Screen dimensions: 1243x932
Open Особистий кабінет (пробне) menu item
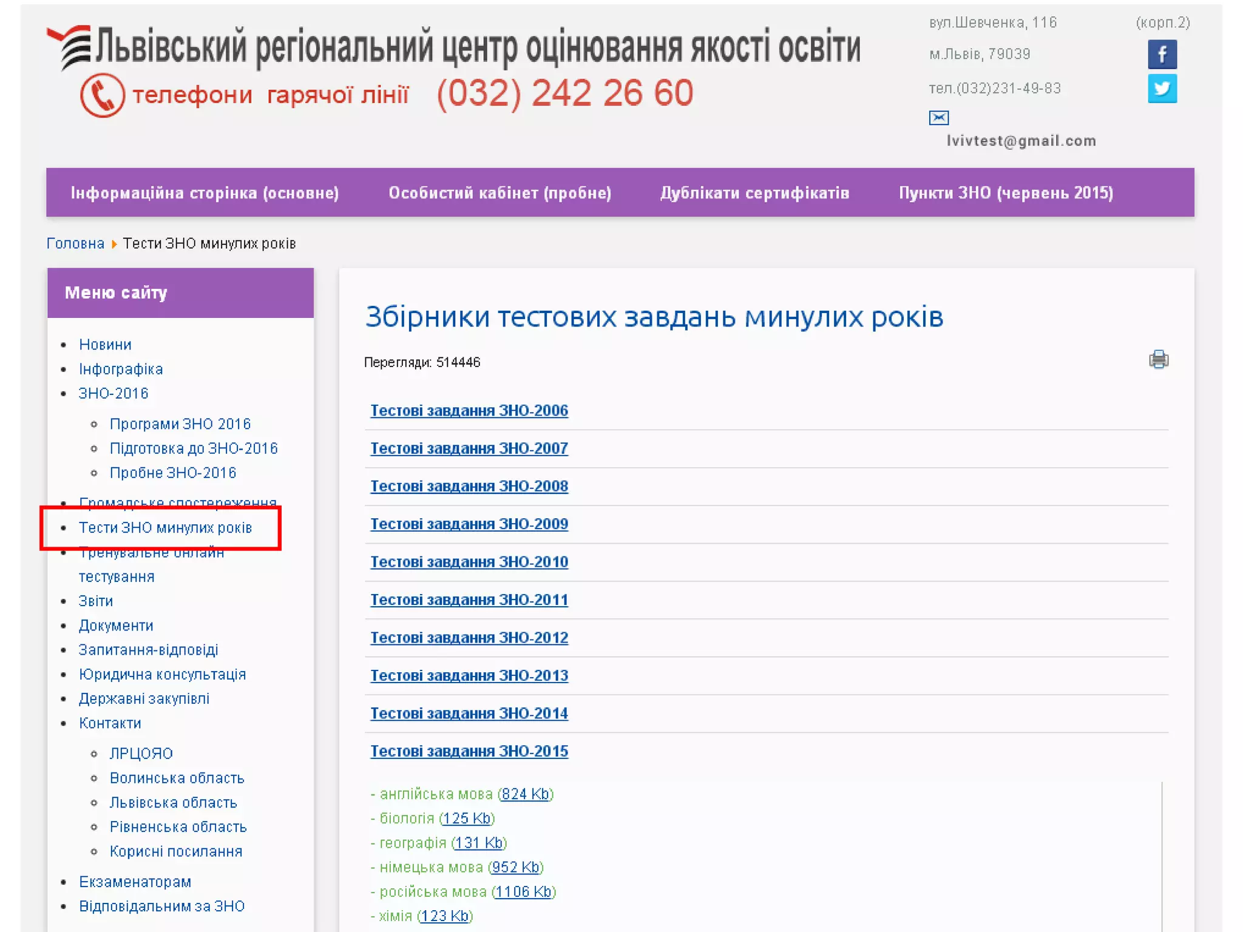pyautogui.click(x=500, y=193)
